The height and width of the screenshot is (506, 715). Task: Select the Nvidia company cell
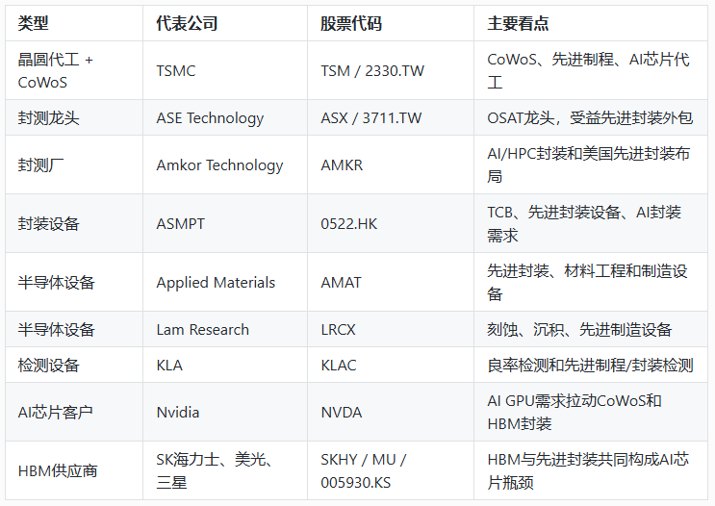[225, 412]
